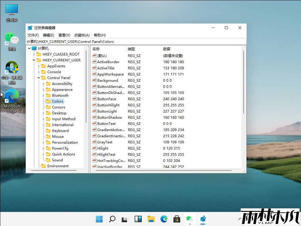Expand the Personalization key arrow
The height and width of the screenshot is (226, 301).
click(44, 143)
